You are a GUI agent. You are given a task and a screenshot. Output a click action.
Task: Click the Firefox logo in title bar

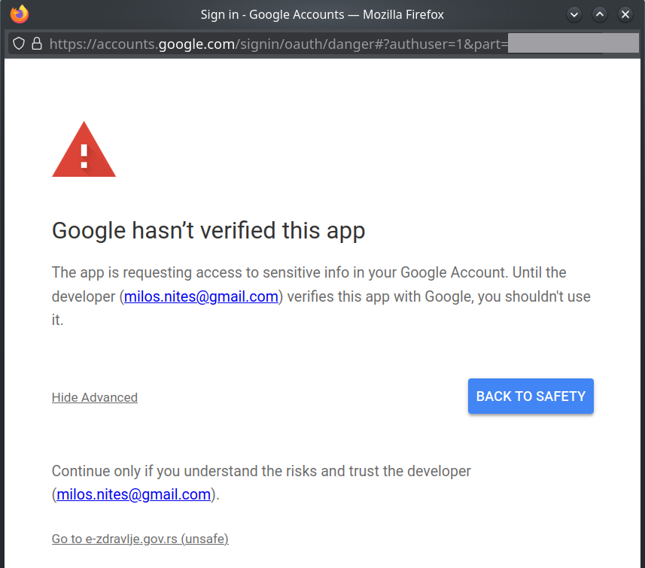(20, 14)
